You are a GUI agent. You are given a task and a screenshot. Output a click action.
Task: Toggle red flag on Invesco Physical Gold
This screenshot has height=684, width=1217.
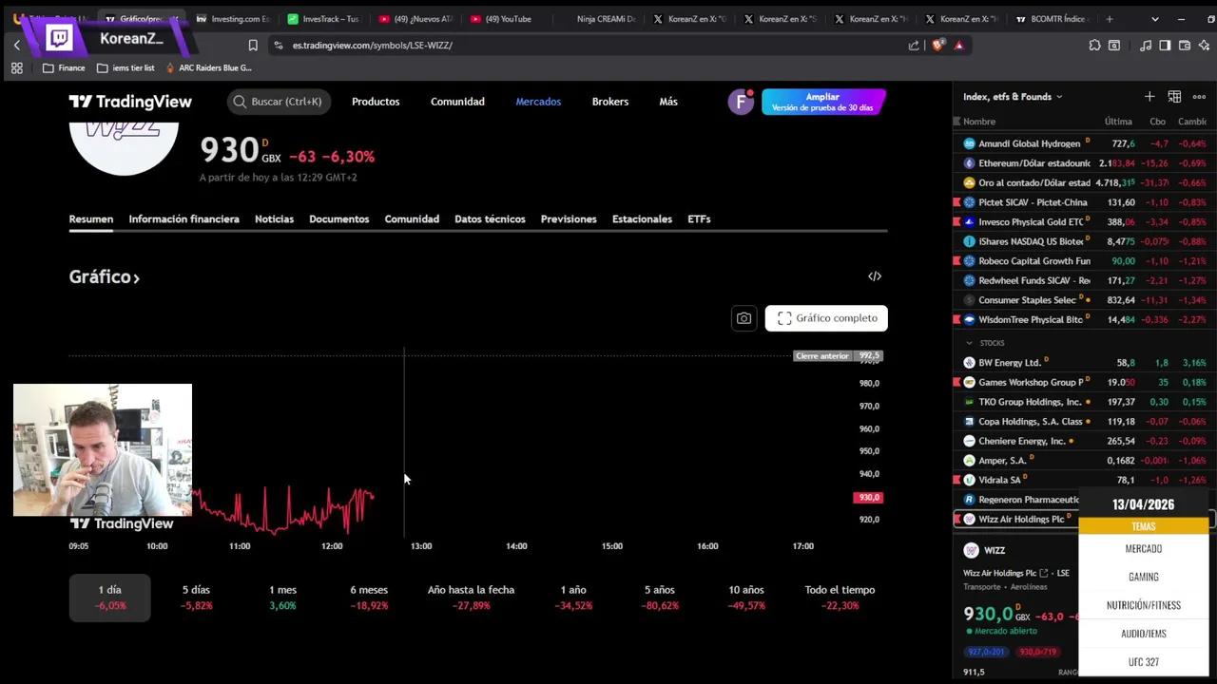coord(957,222)
